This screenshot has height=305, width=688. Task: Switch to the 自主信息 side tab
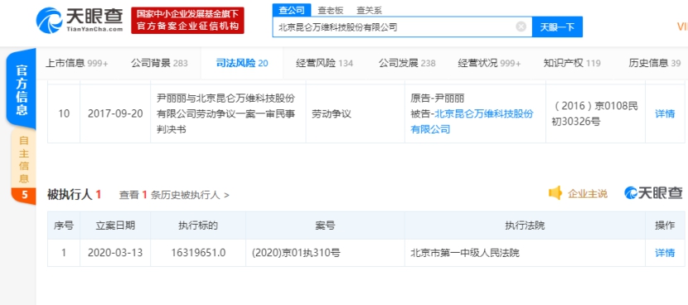(24, 159)
